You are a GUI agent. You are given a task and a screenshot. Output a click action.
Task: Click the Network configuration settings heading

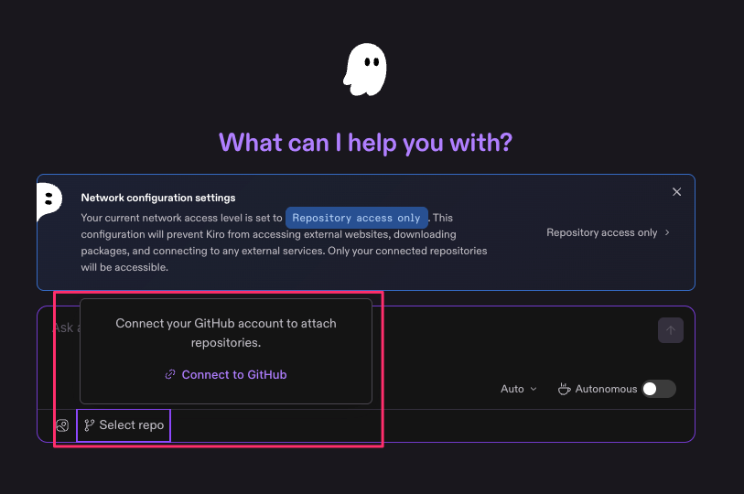158,198
